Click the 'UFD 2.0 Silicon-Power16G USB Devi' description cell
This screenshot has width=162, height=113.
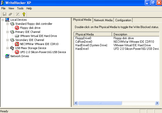(x=136, y=49)
